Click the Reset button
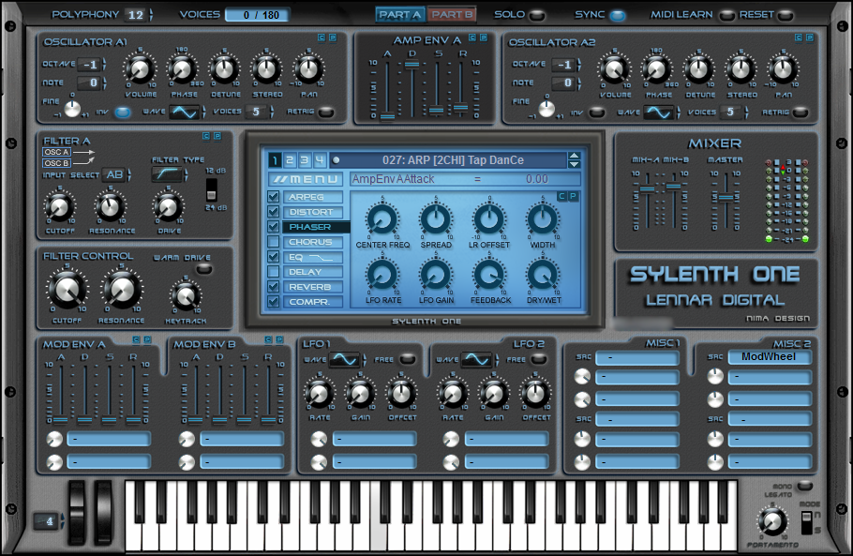The width and height of the screenshot is (853, 556). pyautogui.click(x=785, y=16)
